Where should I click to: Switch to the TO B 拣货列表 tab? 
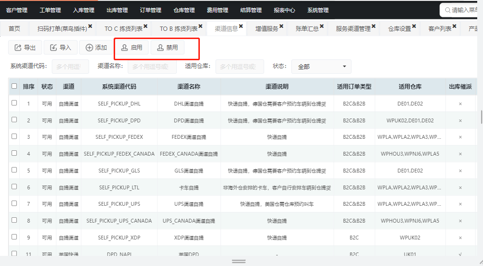[x=179, y=28]
